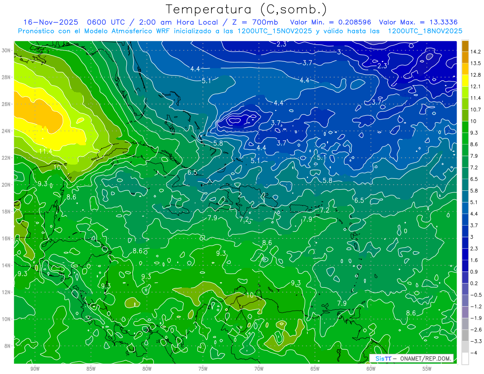The height and width of the screenshot is (374, 484).
Task: Click the 16N latitude axis label
Action: (6, 238)
